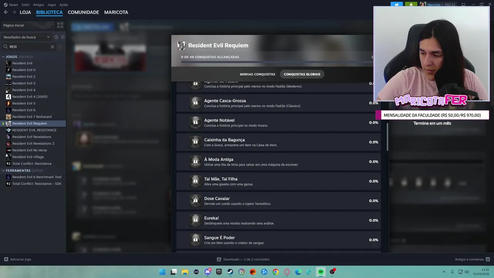The image size is (494, 278).
Task: Switch to MINHAS CONQUISTAS tab
Action: click(257, 74)
